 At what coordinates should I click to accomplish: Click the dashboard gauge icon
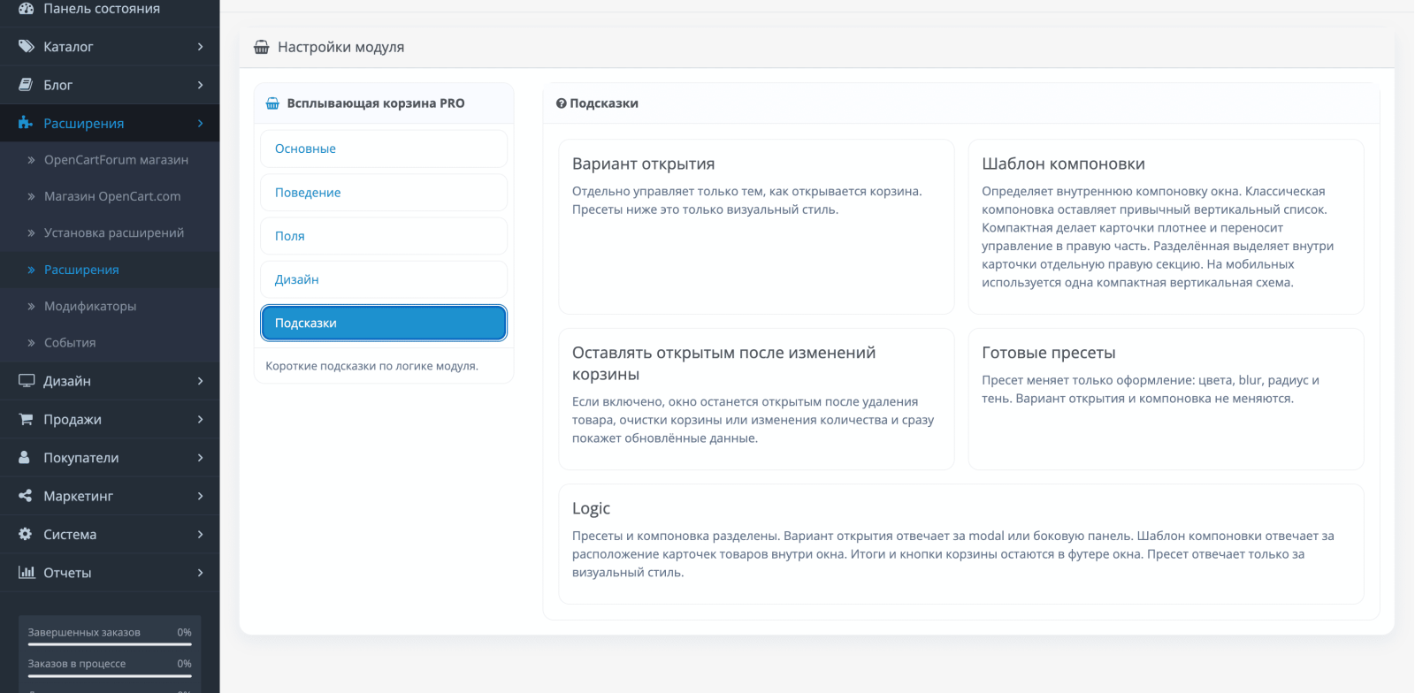[x=26, y=8]
